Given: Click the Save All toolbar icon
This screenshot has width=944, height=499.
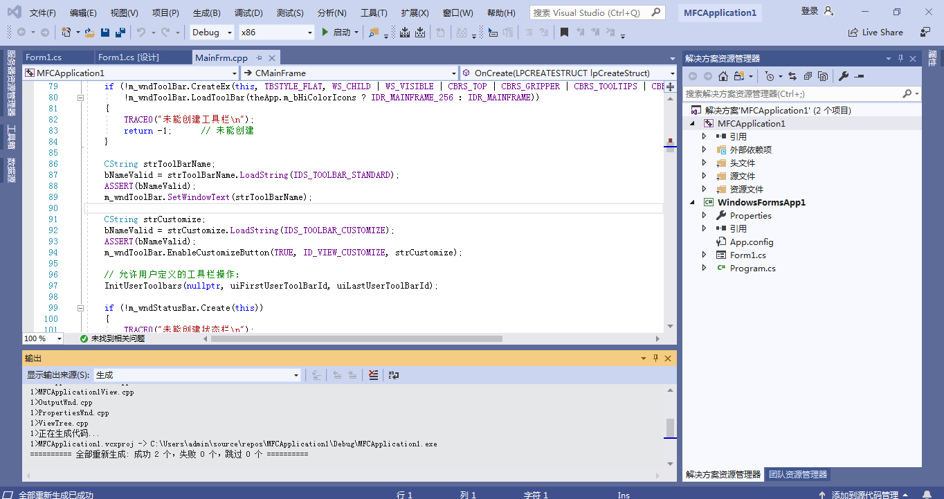Looking at the screenshot, I should pos(120,33).
